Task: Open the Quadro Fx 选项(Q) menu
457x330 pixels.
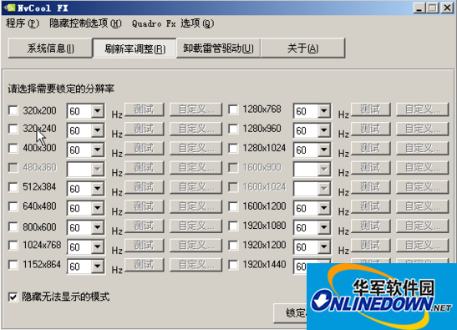Action: [173, 23]
